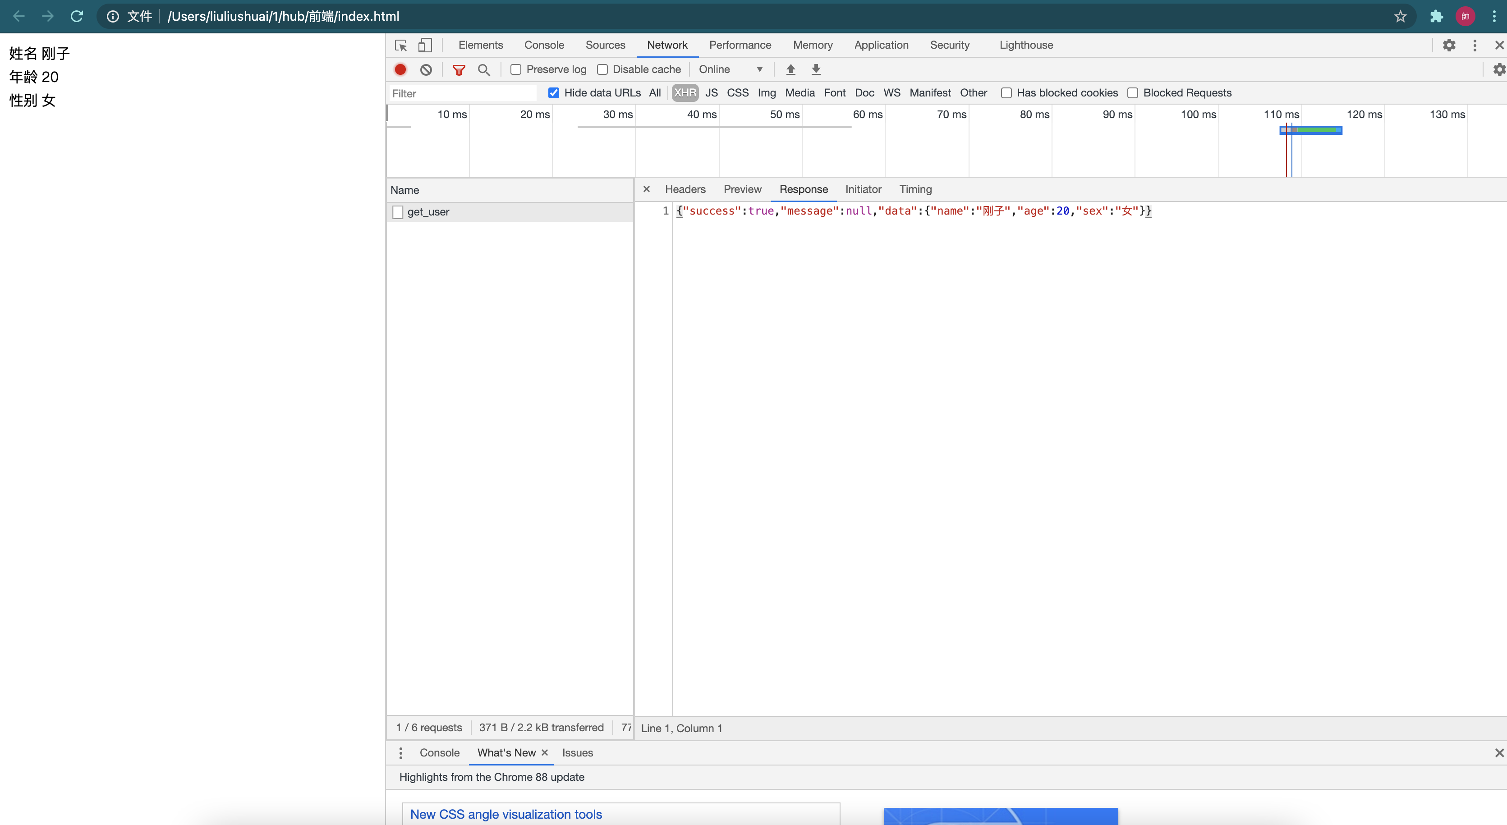The width and height of the screenshot is (1507, 825).
Task: Enable the Disable cache checkbox
Action: pyautogui.click(x=602, y=69)
